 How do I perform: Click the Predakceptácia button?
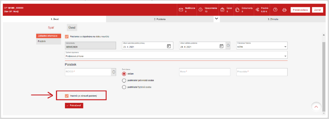tap(300, 10)
